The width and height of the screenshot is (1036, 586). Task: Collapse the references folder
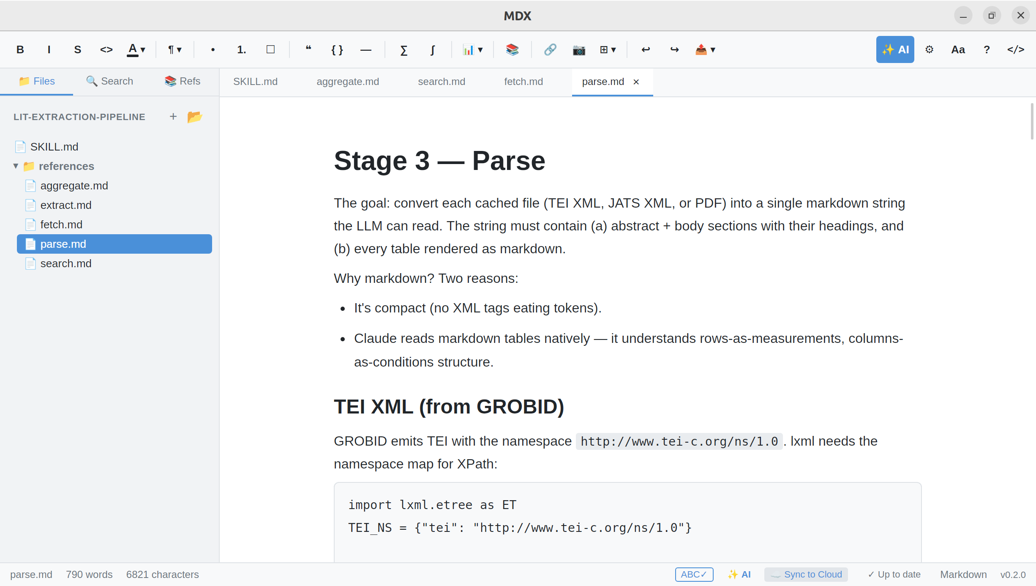[16, 166]
